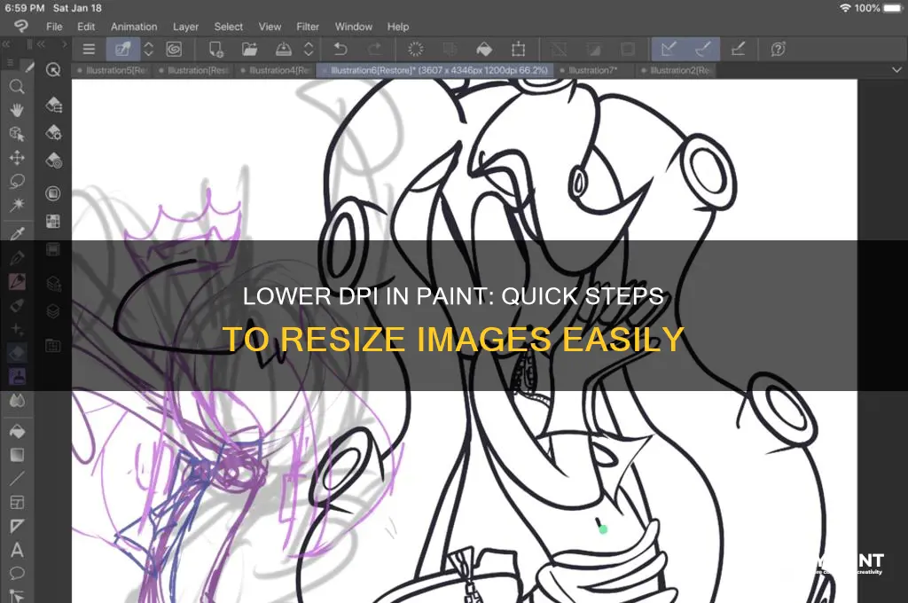Open the View menu

[270, 27]
